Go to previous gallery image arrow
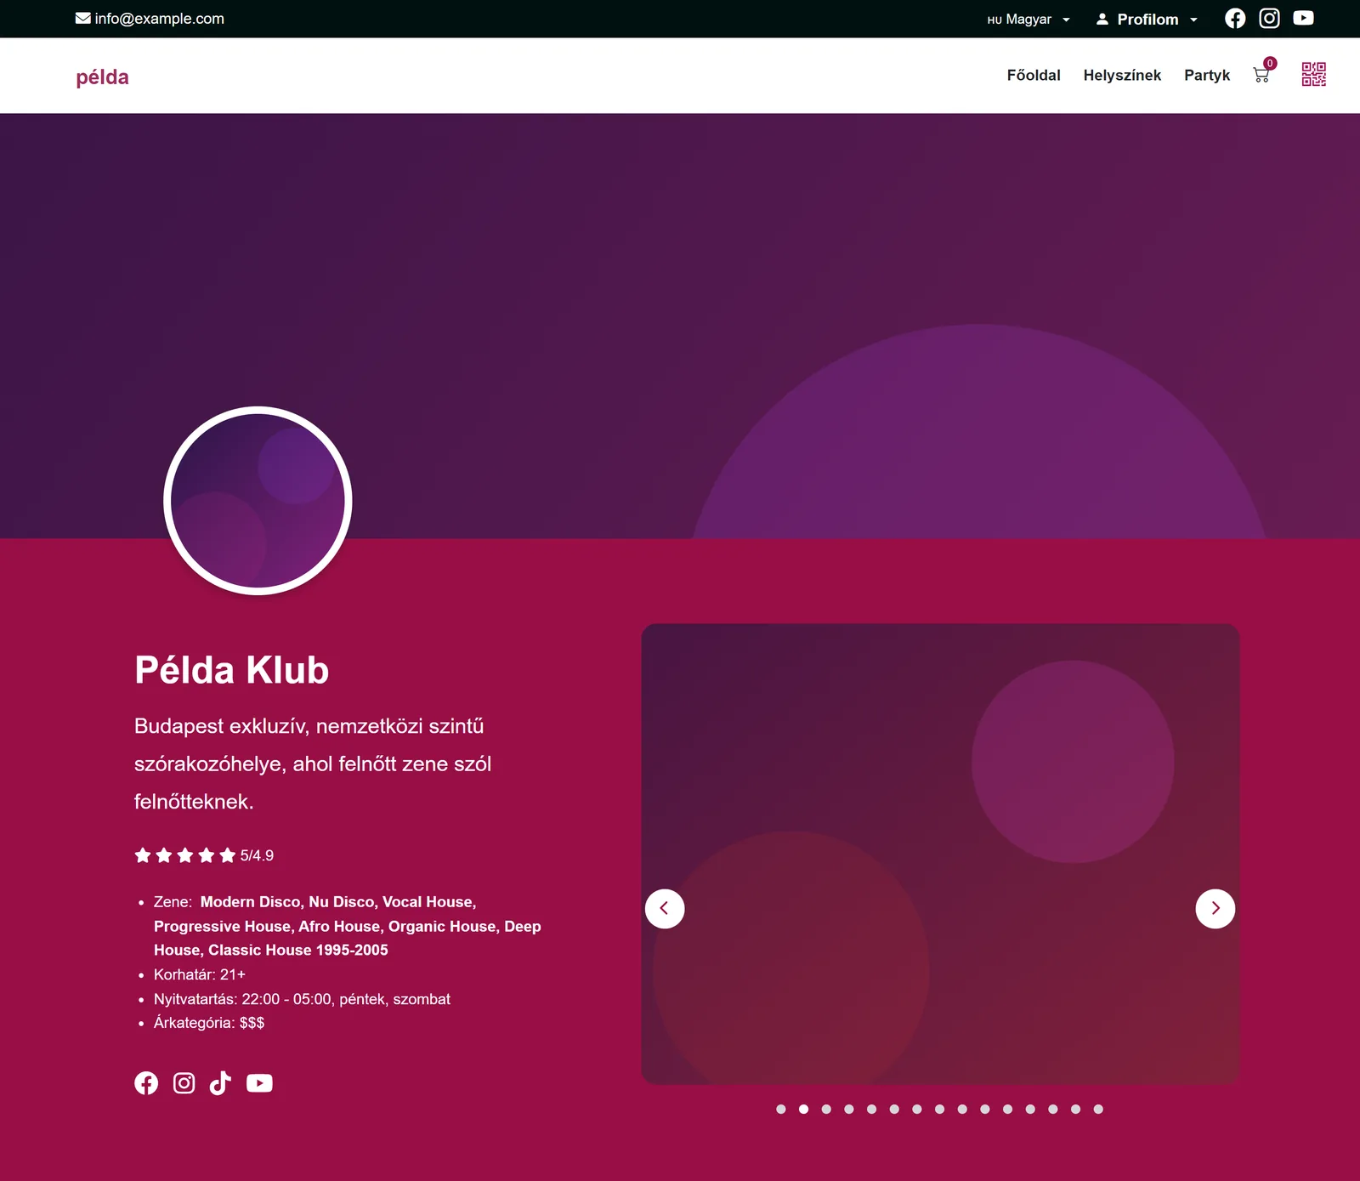The height and width of the screenshot is (1181, 1360). [665, 909]
